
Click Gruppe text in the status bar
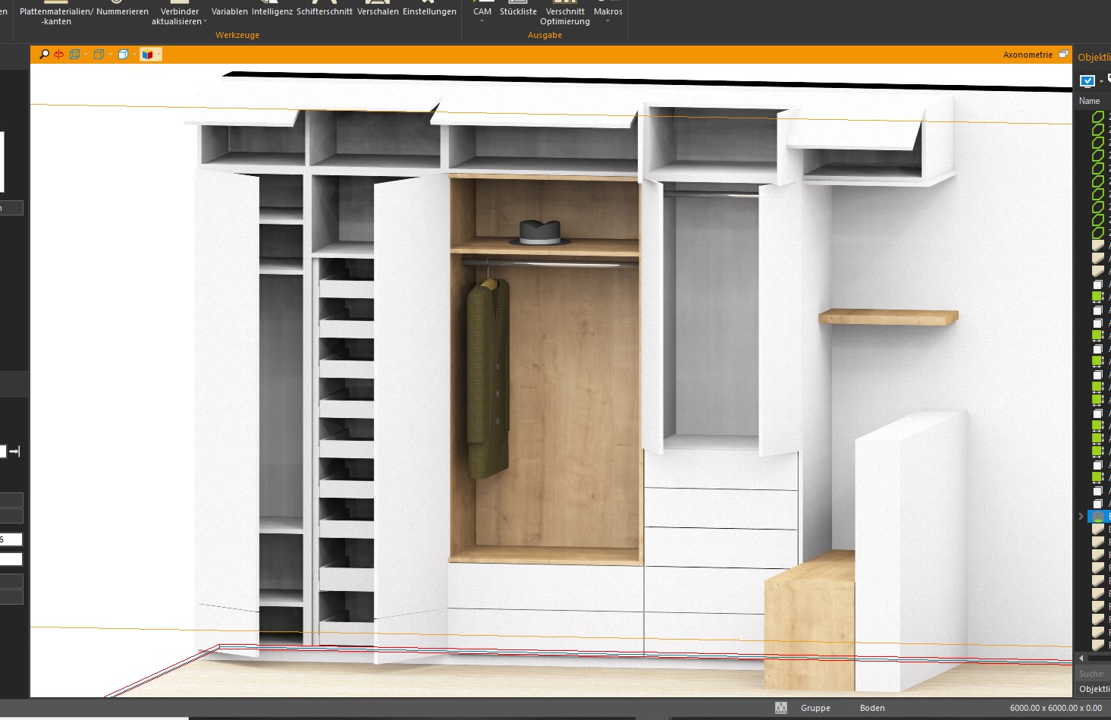pyautogui.click(x=815, y=708)
